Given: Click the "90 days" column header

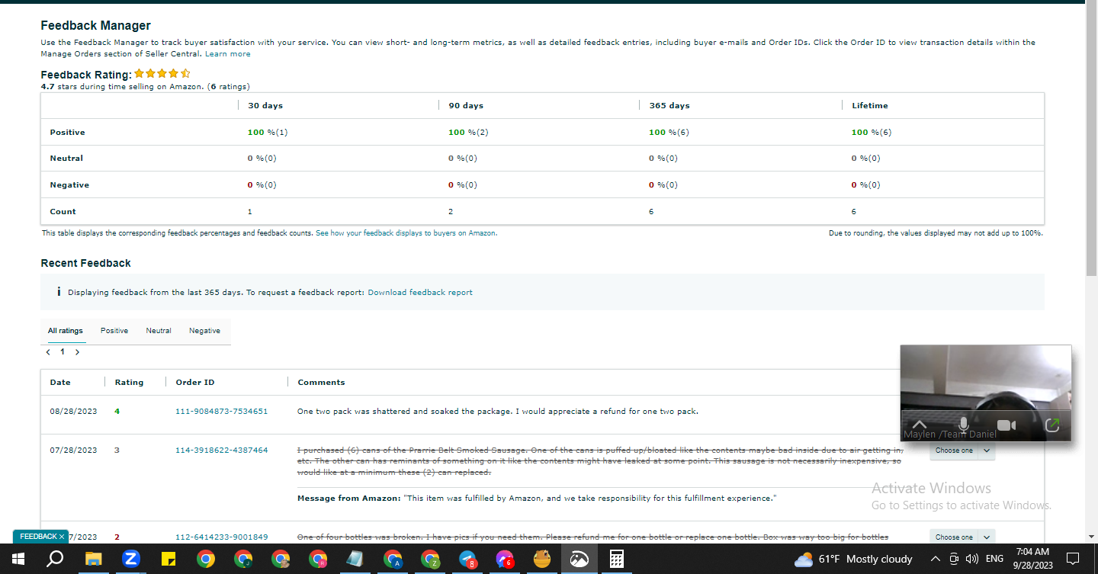Looking at the screenshot, I should point(466,106).
